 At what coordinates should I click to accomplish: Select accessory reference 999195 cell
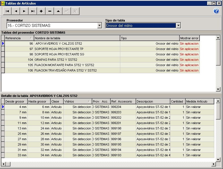123,145
